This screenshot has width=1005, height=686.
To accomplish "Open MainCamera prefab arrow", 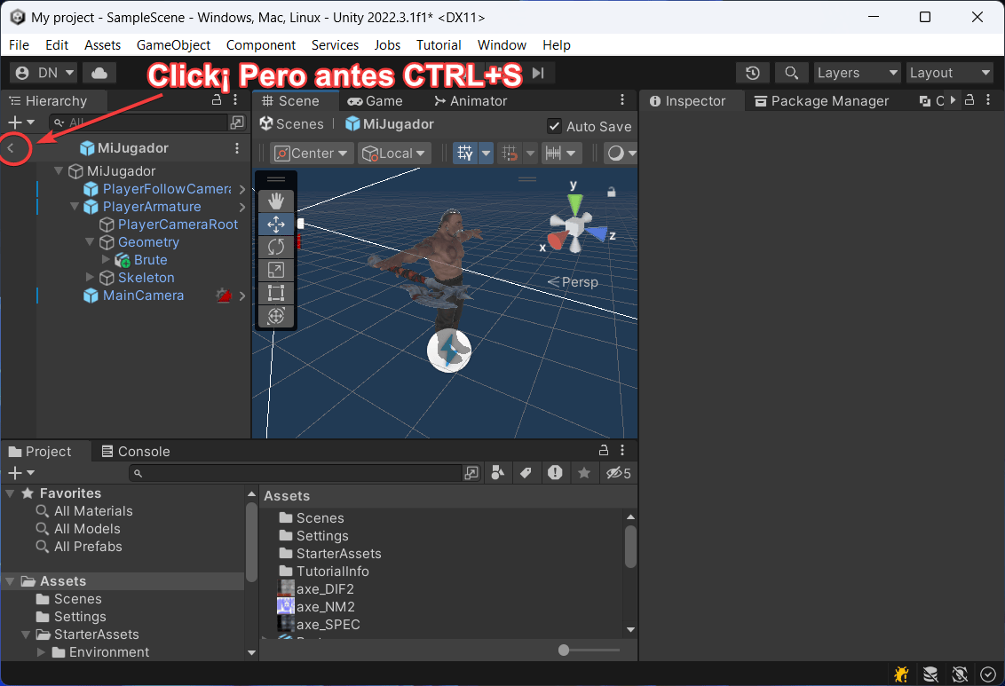I will tap(242, 296).
